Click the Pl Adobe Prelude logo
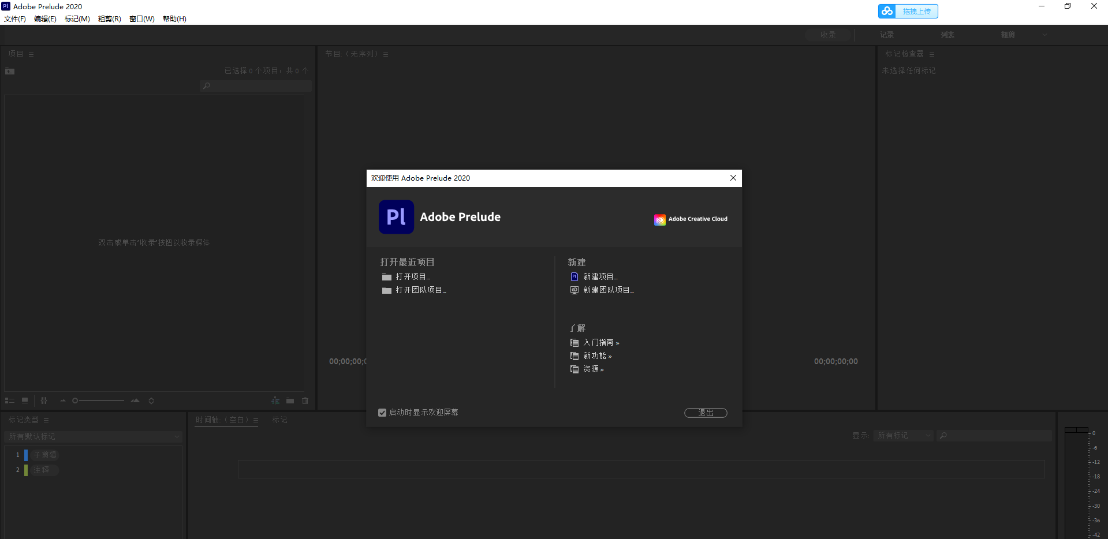 396,217
